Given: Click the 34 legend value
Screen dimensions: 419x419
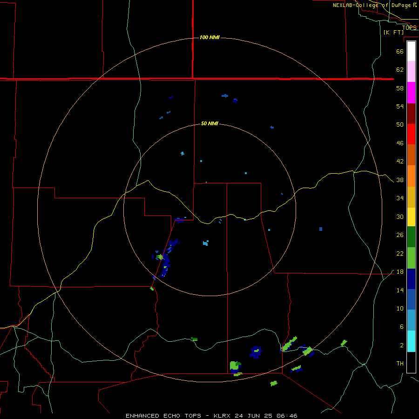Looking at the screenshot, I should click(x=400, y=198).
